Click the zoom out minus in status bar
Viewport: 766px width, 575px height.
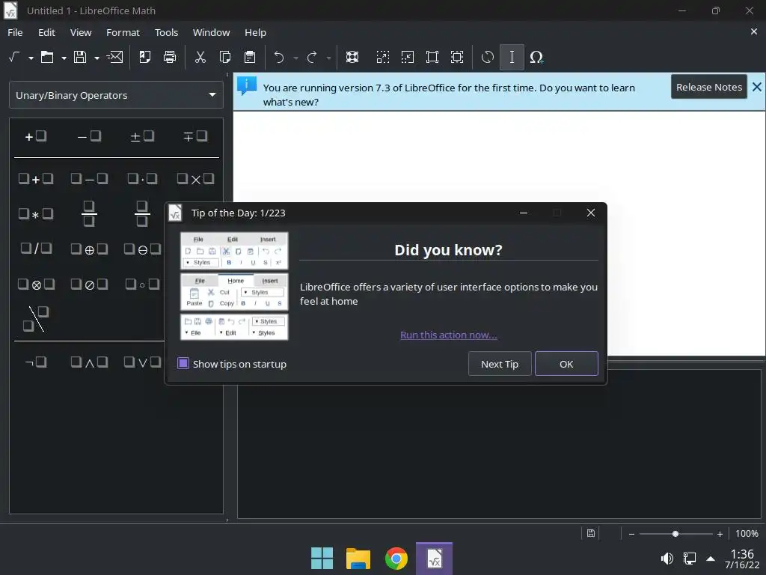point(631,534)
